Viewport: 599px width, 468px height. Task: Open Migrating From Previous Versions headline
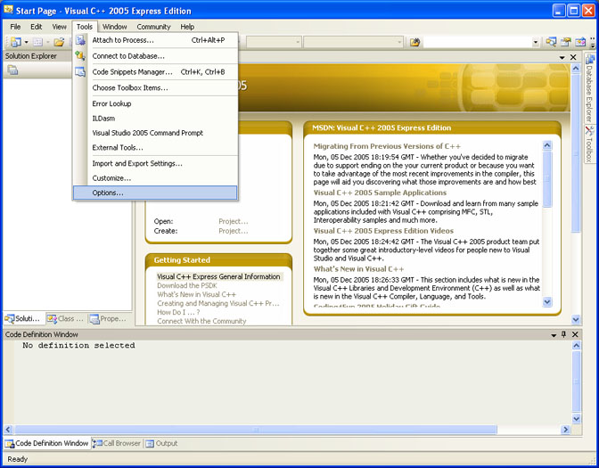click(387, 146)
